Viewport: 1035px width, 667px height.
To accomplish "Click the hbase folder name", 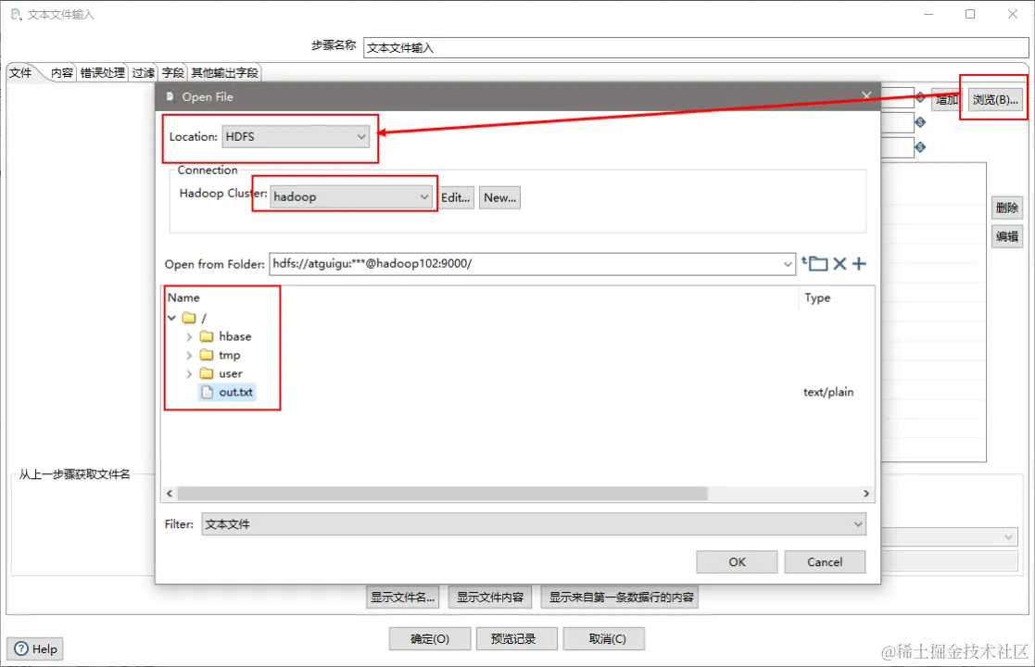I will coord(235,336).
